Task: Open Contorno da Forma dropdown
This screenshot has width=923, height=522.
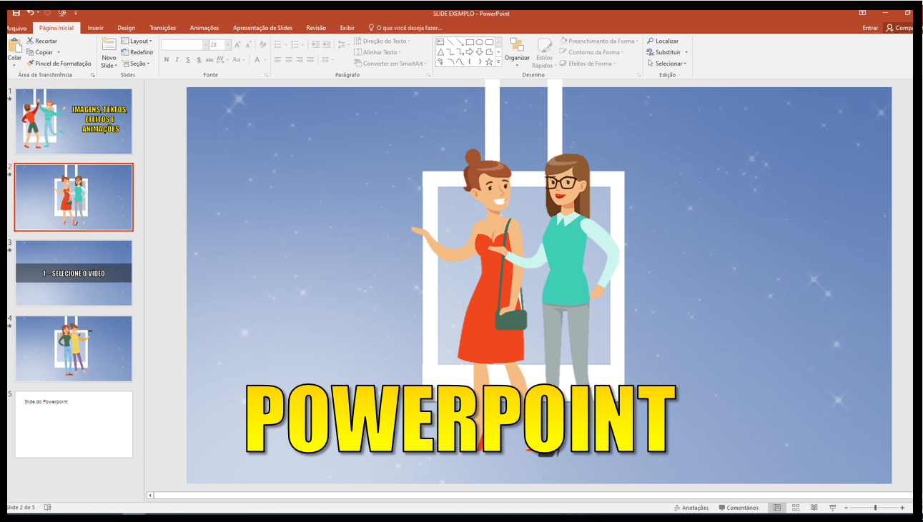Action: pyautogui.click(x=591, y=52)
